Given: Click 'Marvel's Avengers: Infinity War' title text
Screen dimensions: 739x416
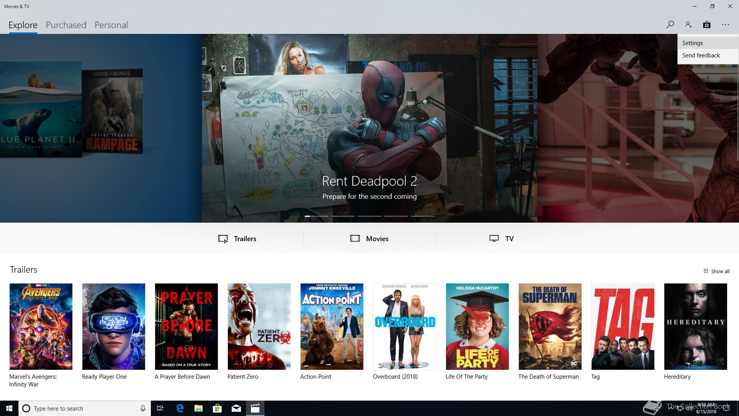Looking at the screenshot, I should click(33, 381).
